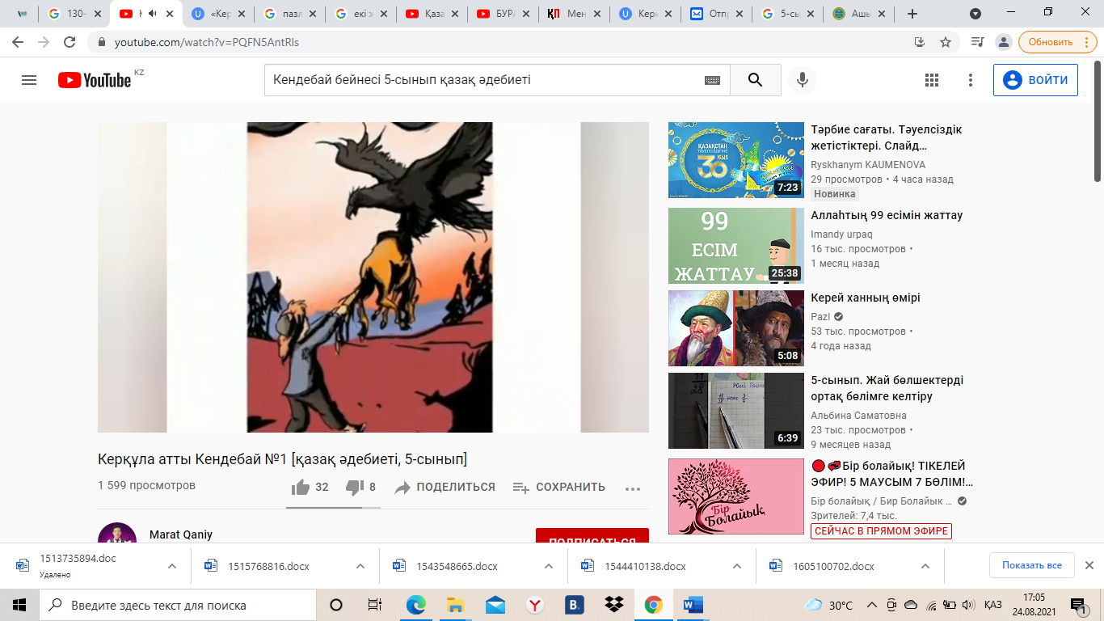The width and height of the screenshot is (1104, 621).
Task: Open Mail app from the taskbar
Action: point(495,605)
